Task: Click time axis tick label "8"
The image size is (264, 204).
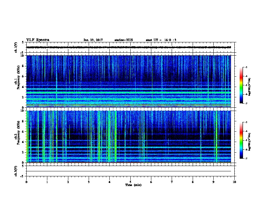Action: (193, 182)
